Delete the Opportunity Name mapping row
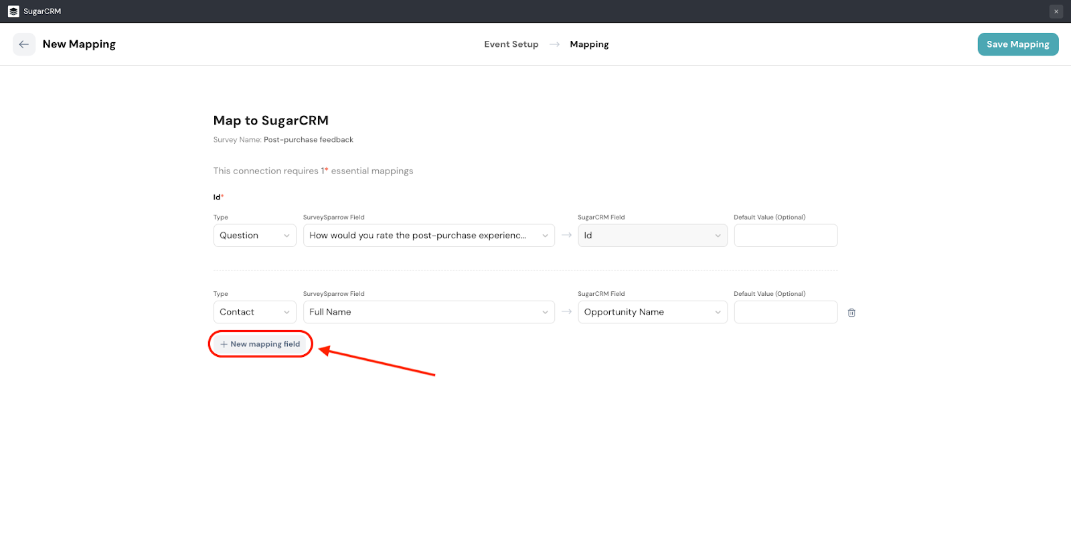Screen dimensions: 1071x551 [x=851, y=313]
